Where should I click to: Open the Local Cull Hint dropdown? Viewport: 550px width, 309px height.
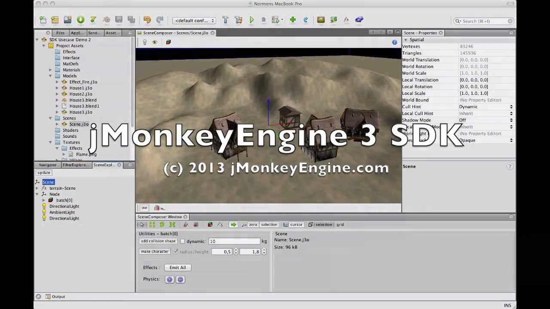click(x=486, y=113)
